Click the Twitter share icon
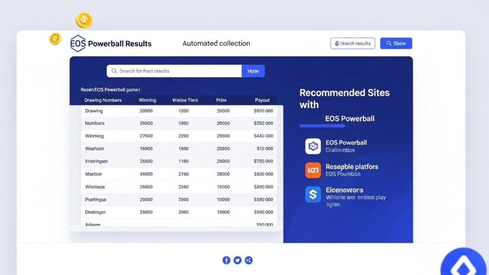This screenshot has height=275, width=489. pos(237,260)
